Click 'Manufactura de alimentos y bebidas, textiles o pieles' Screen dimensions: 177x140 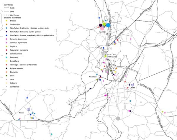point(29,28)
